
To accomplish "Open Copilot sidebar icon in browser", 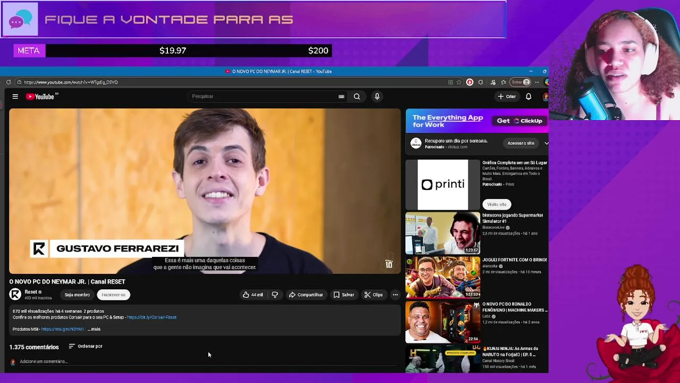I will click(x=546, y=82).
